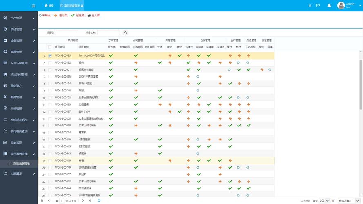Viewport: 363px width, 204px height.
Task: Uncheck the WO1-200323 row checkbox
Action: coord(50,55)
